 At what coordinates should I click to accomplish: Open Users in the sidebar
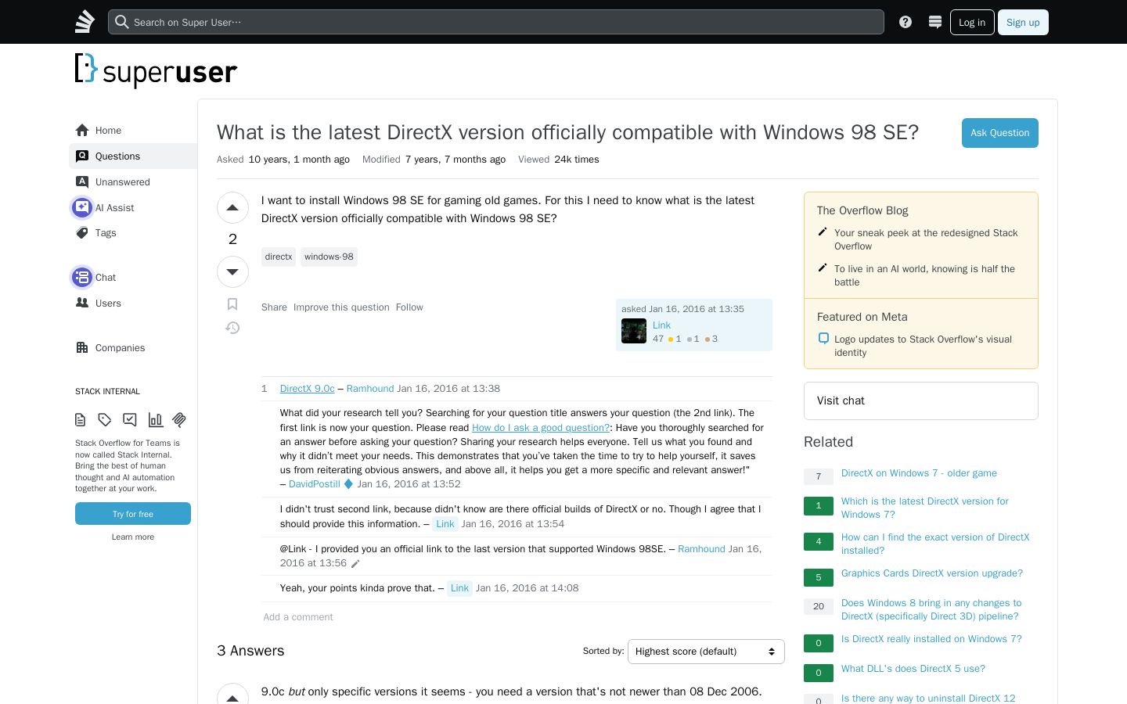click(108, 304)
